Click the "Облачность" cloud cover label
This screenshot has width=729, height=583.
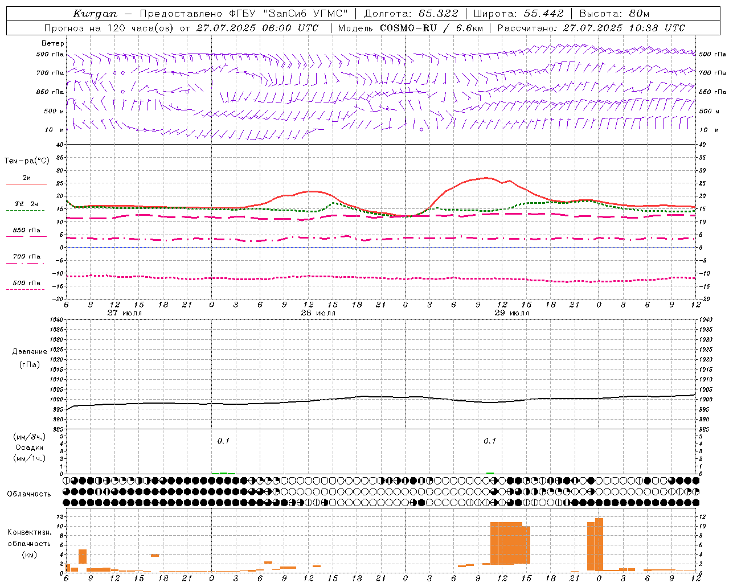[x=29, y=494]
